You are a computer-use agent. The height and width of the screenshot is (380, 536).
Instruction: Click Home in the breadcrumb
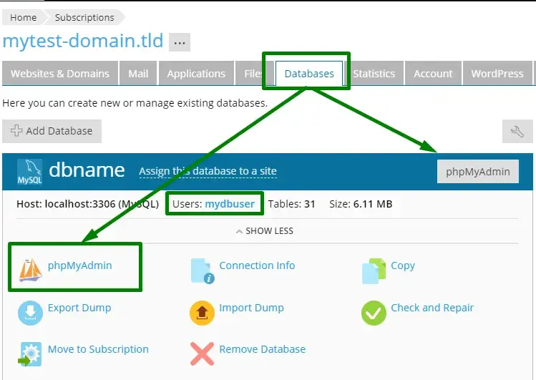[x=23, y=17]
